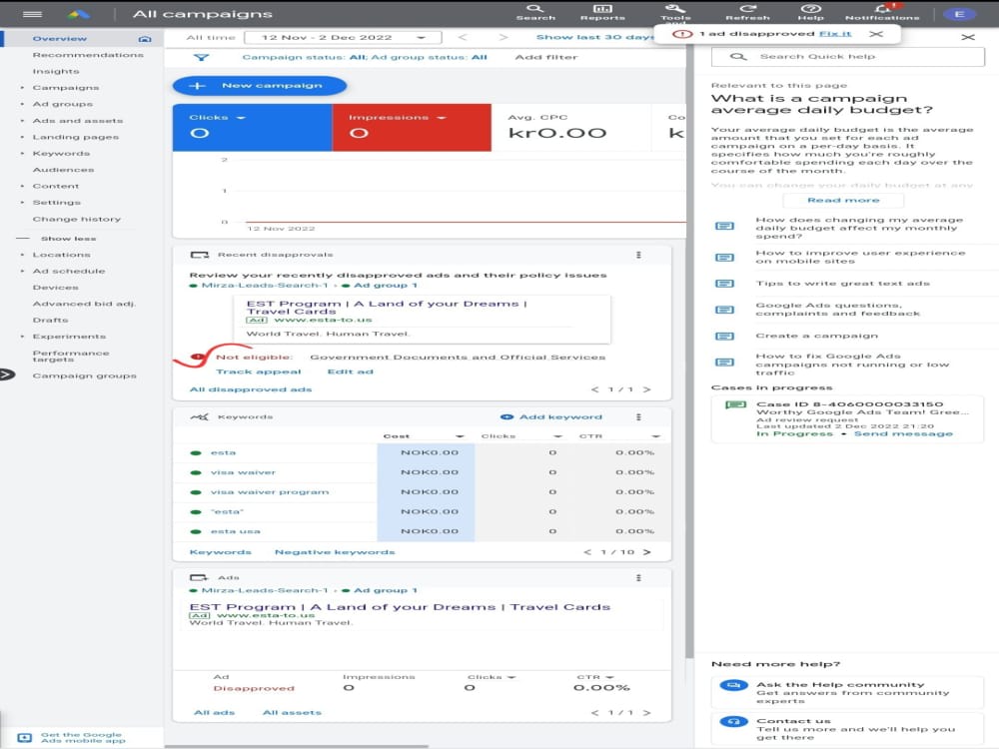
Task: Open Recommendations in sidebar
Action: point(88,55)
